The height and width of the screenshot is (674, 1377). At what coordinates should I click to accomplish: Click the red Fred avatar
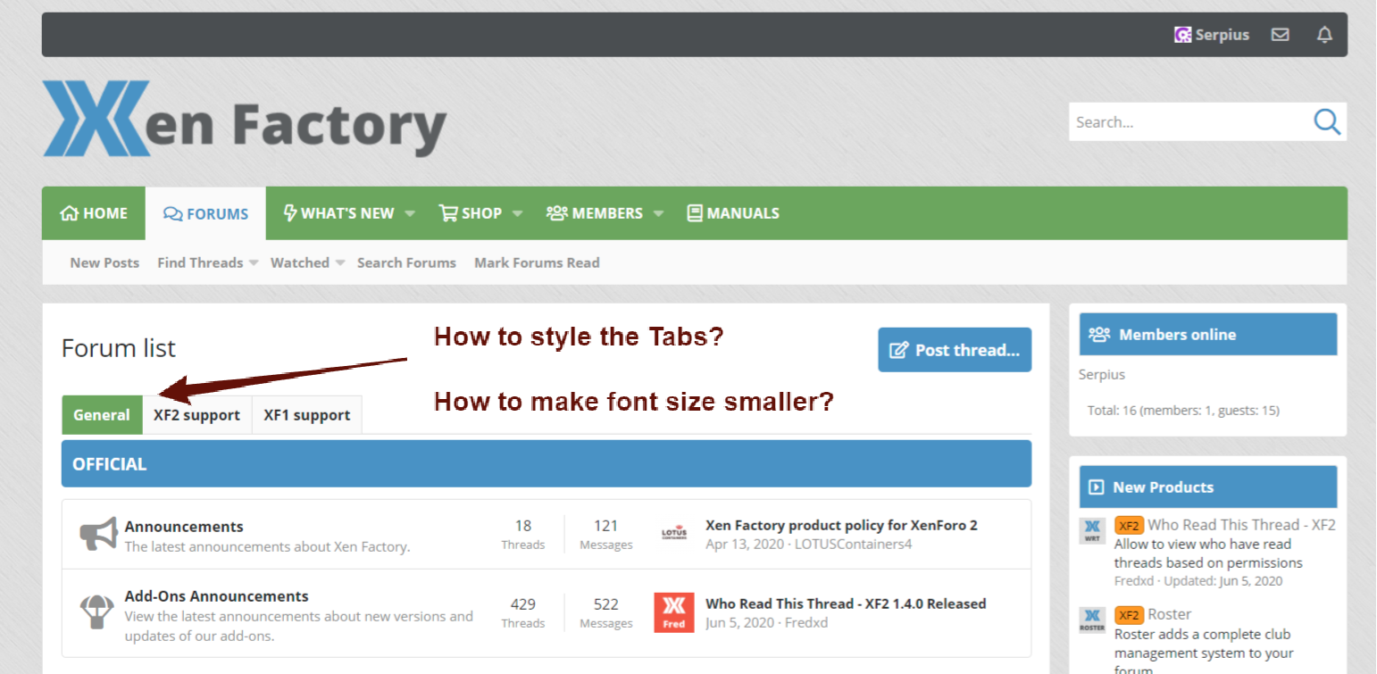673,612
